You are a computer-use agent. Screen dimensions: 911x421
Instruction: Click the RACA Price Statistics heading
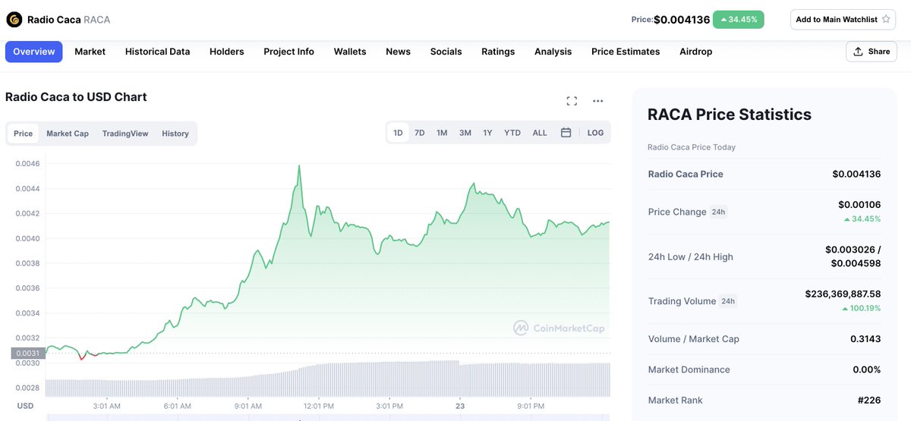coord(730,115)
